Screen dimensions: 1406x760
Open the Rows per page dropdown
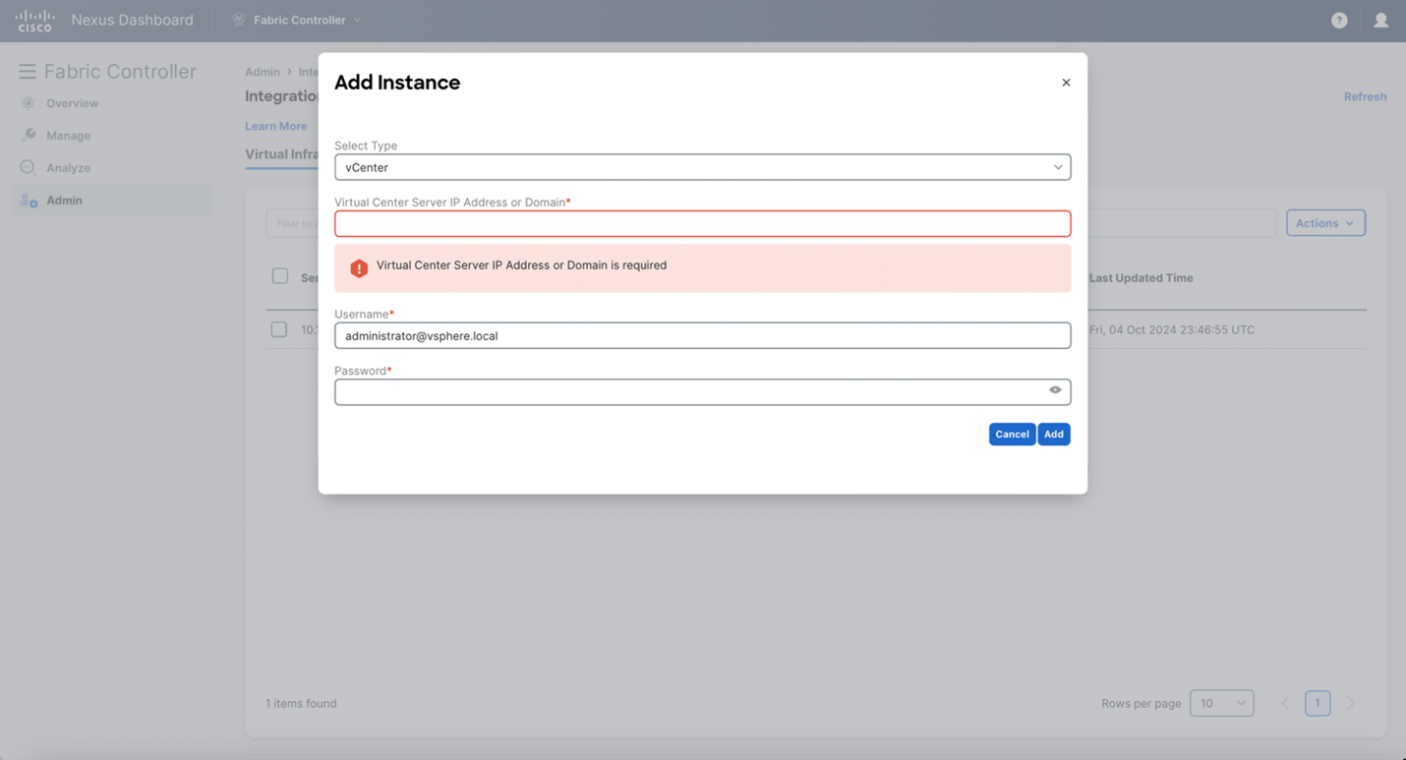(1221, 703)
